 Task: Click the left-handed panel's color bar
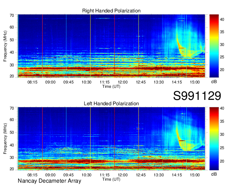[214, 139]
